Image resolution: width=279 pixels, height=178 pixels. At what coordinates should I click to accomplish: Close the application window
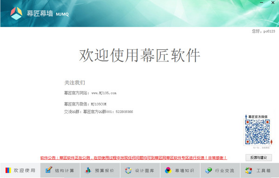click(x=273, y=2)
